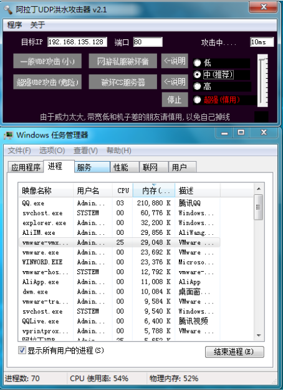Close the Task Manager window

(264, 133)
